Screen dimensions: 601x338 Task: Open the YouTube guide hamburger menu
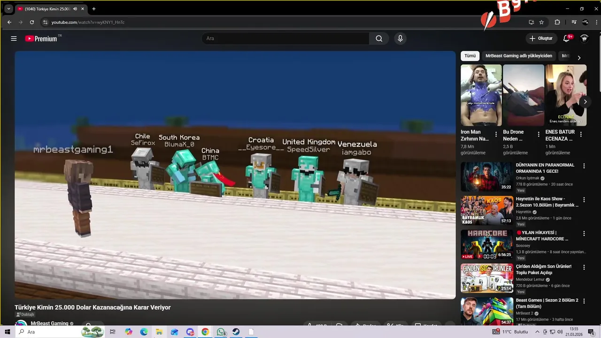14,38
